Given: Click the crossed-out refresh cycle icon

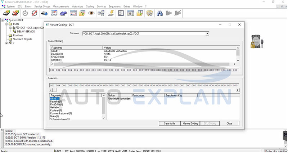Looking at the screenshot, I should coord(34,13).
